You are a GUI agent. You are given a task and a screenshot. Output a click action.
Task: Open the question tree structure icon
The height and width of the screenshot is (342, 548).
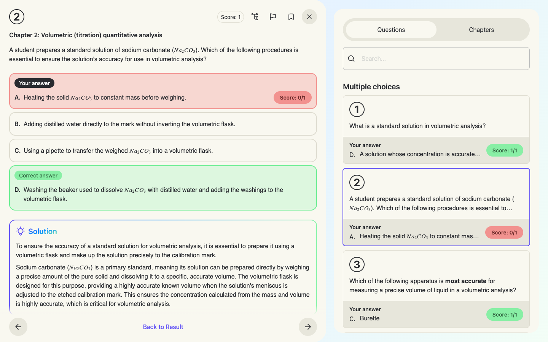[255, 17]
